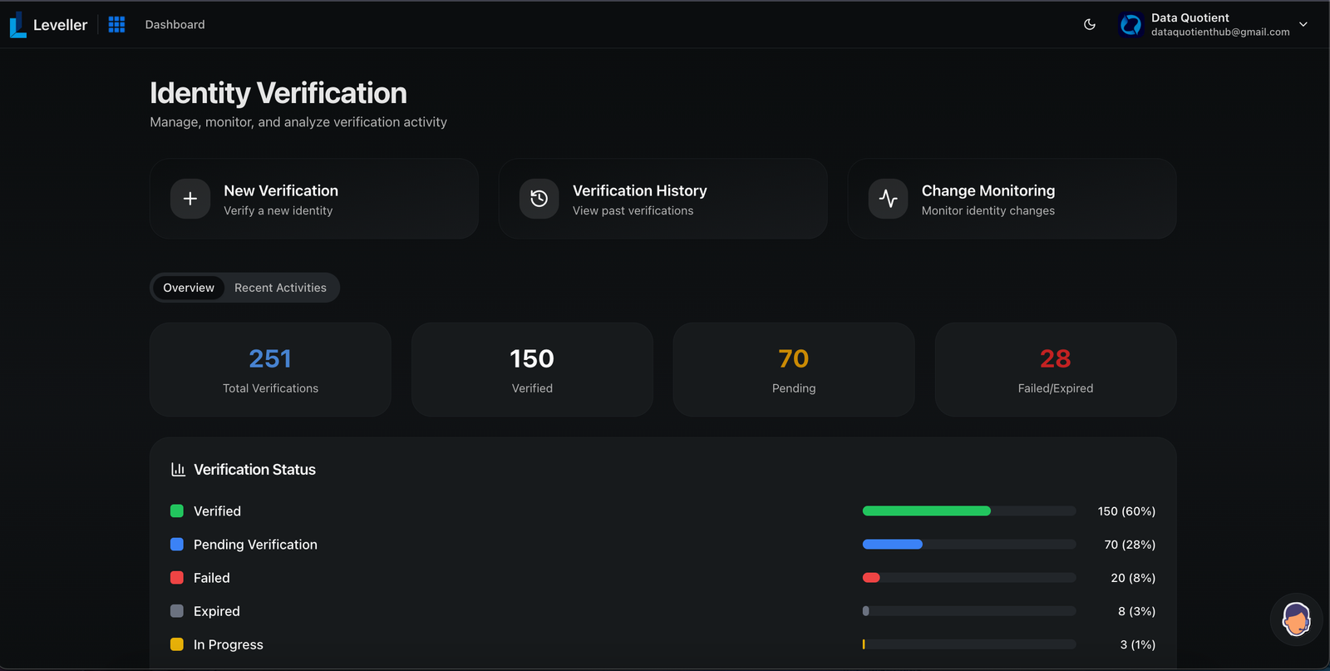Click the Data Quotient profile avatar
This screenshot has width=1330, height=671.
(x=1130, y=25)
